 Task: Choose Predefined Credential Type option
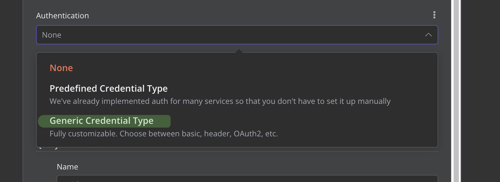[108, 88]
